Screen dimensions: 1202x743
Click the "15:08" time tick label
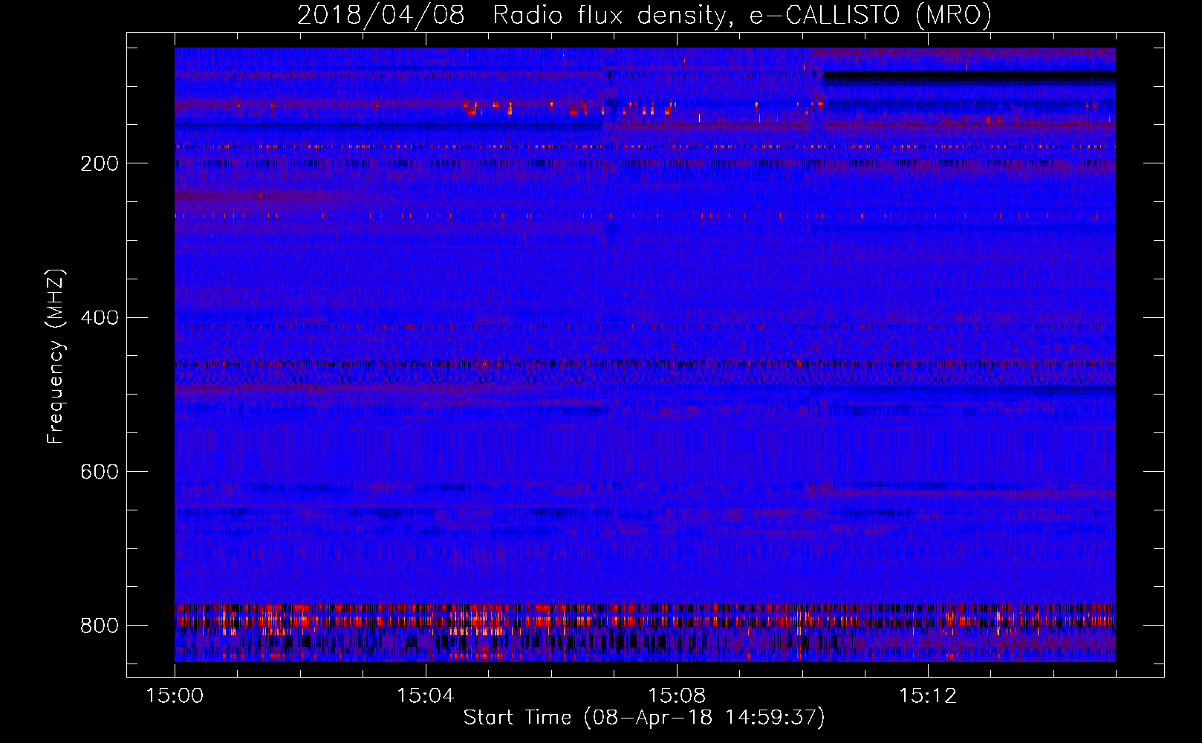pyautogui.click(x=677, y=696)
